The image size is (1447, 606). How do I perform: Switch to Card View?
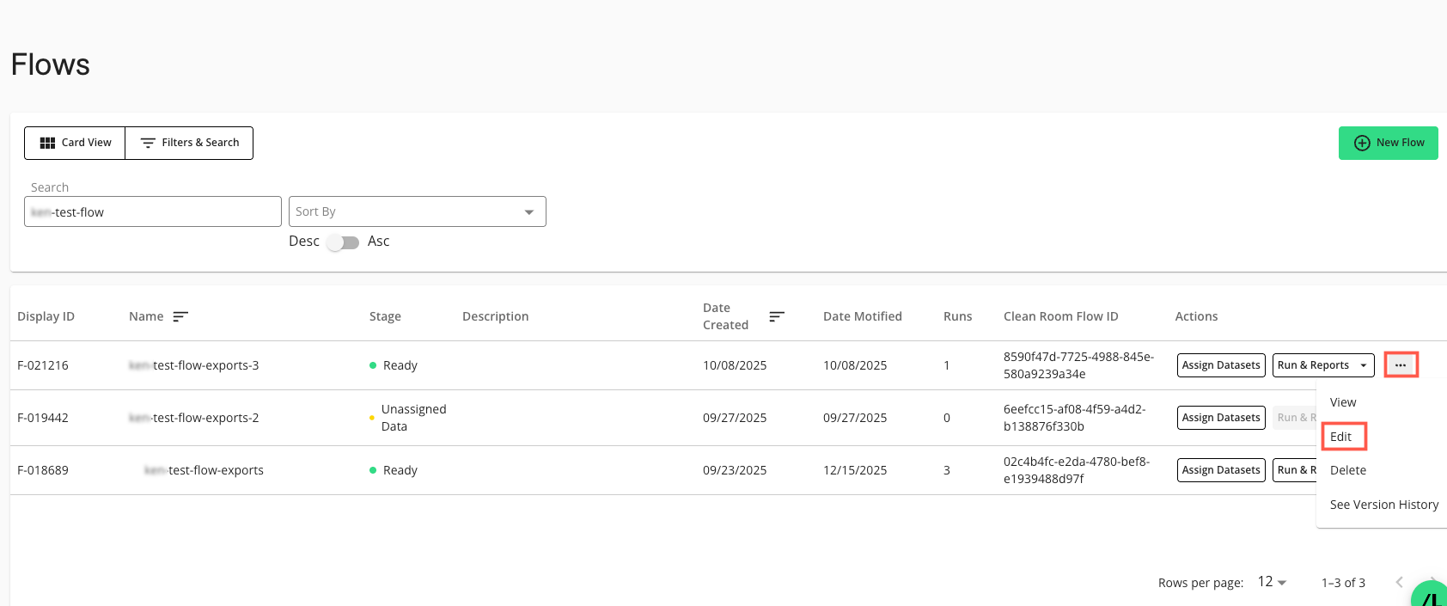pyautogui.click(x=76, y=143)
